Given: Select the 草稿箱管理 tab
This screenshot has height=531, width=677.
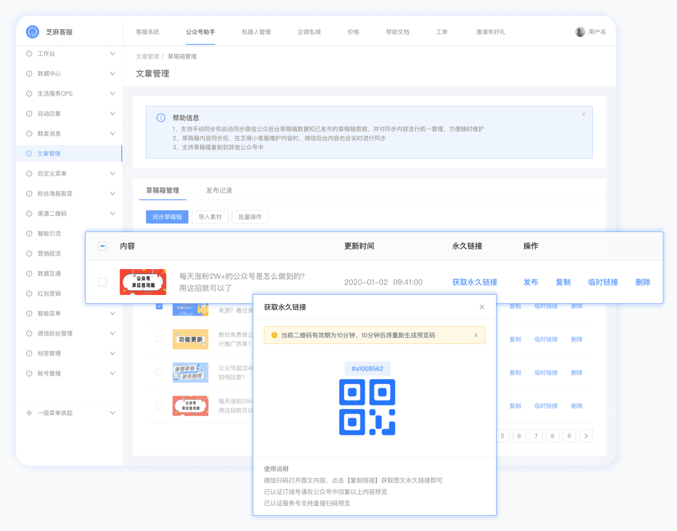Looking at the screenshot, I should 162,191.
